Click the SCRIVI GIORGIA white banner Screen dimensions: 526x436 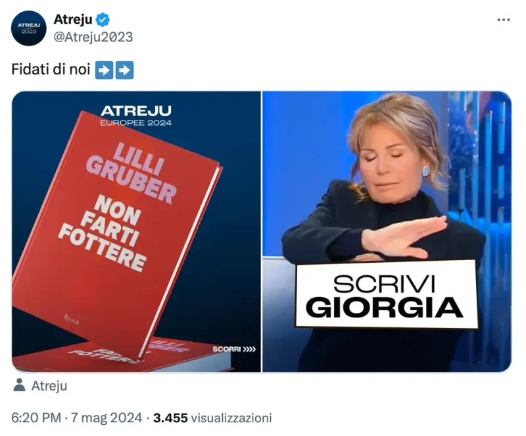386,294
